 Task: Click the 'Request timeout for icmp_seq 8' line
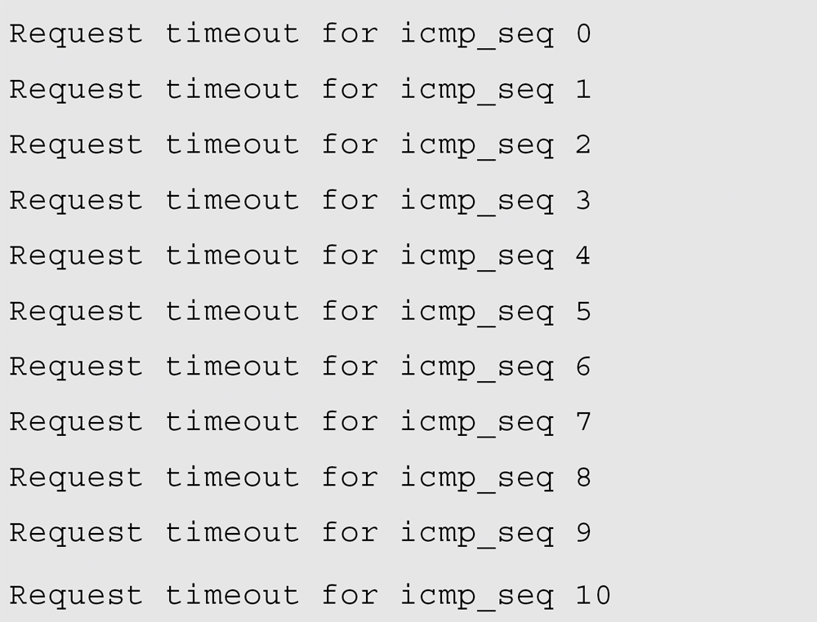300,479
